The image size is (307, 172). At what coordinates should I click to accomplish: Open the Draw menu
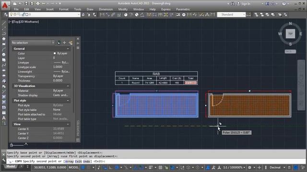(x=90, y=9)
